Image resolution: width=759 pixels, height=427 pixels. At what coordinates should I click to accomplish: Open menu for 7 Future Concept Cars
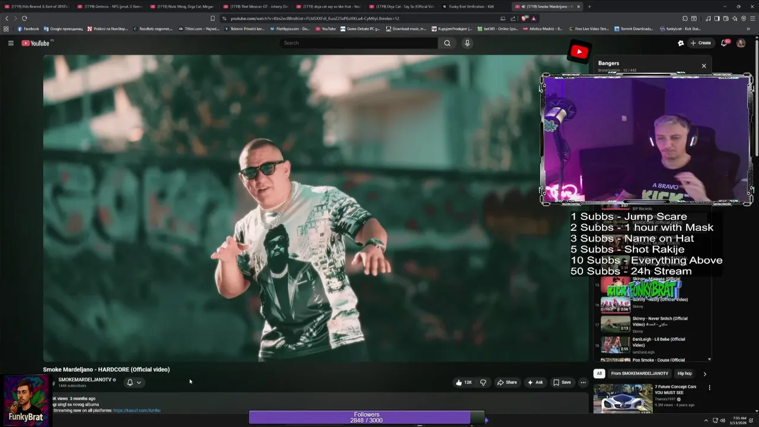[x=709, y=388]
